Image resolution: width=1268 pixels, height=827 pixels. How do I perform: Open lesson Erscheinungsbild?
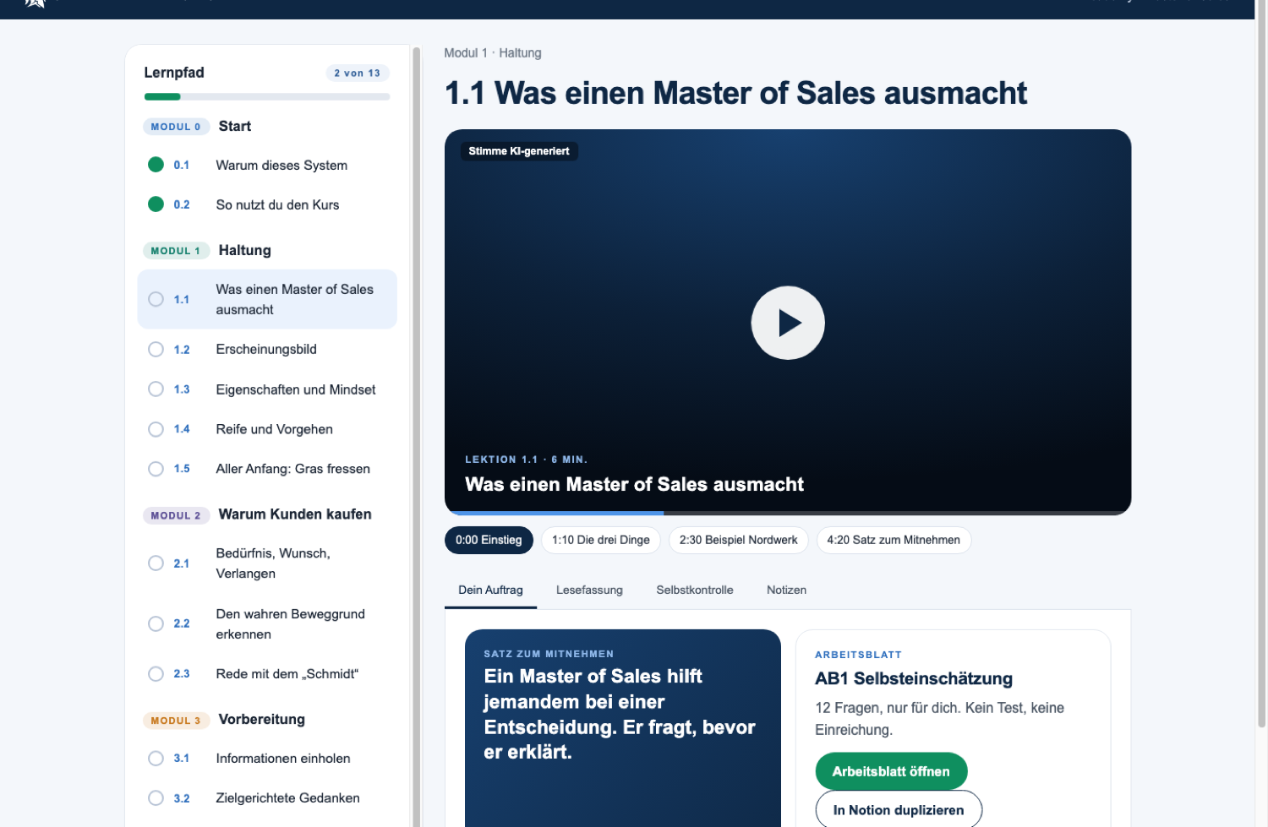pos(267,349)
